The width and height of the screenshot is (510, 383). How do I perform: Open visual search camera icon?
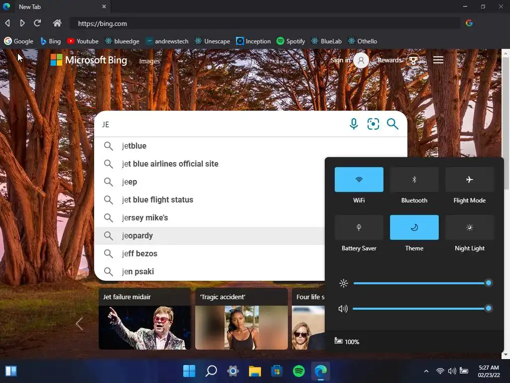tap(373, 124)
